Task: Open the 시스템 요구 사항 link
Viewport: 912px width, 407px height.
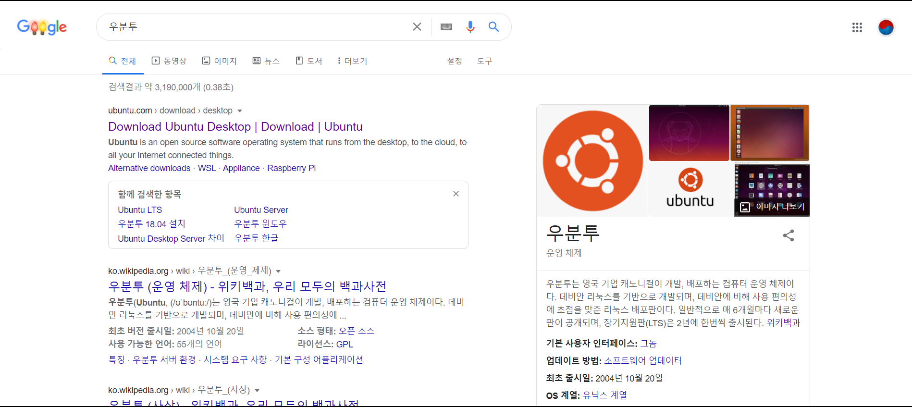Action: pyautogui.click(x=235, y=360)
